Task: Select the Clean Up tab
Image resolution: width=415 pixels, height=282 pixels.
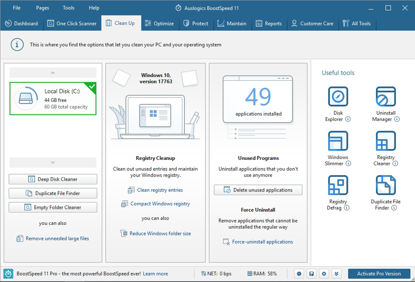Action: pyautogui.click(x=121, y=23)
